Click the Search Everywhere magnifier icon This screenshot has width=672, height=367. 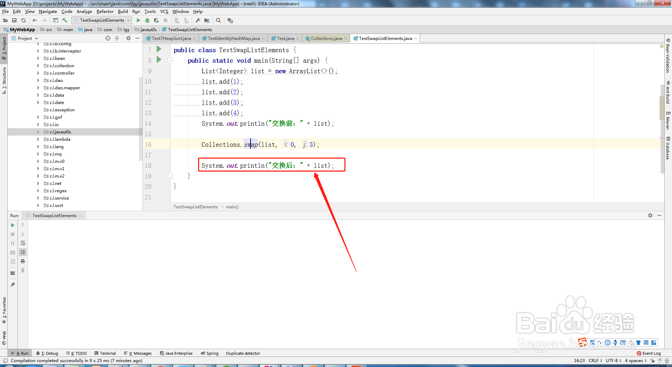pos(218,20)
